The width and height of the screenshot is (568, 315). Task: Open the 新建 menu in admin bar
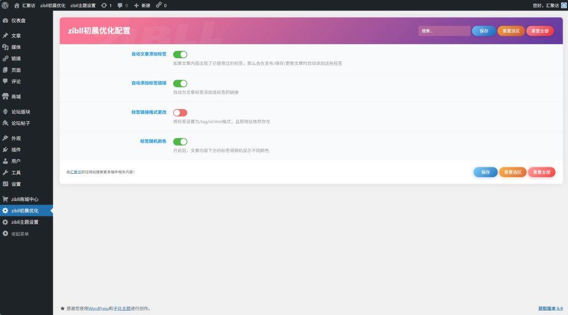pyautogui.click(x=142, y=5)
